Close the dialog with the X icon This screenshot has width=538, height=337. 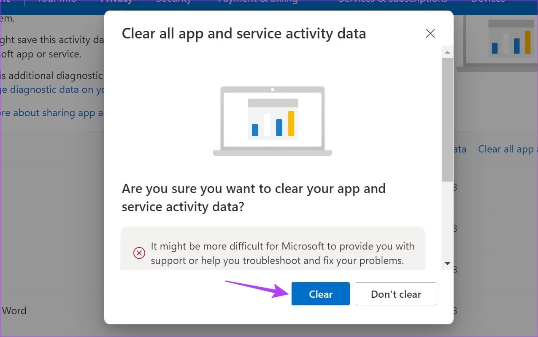(x=430, y=34)
